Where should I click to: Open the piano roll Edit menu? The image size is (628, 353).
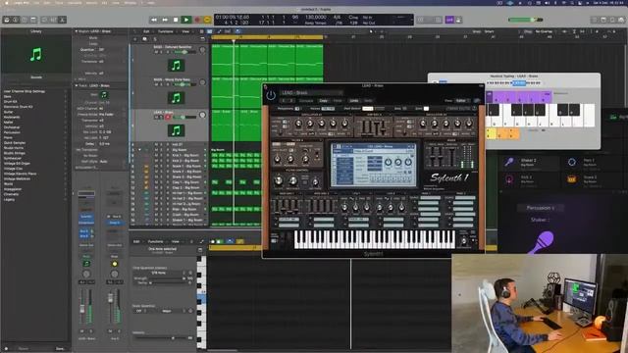pos(136,242)
